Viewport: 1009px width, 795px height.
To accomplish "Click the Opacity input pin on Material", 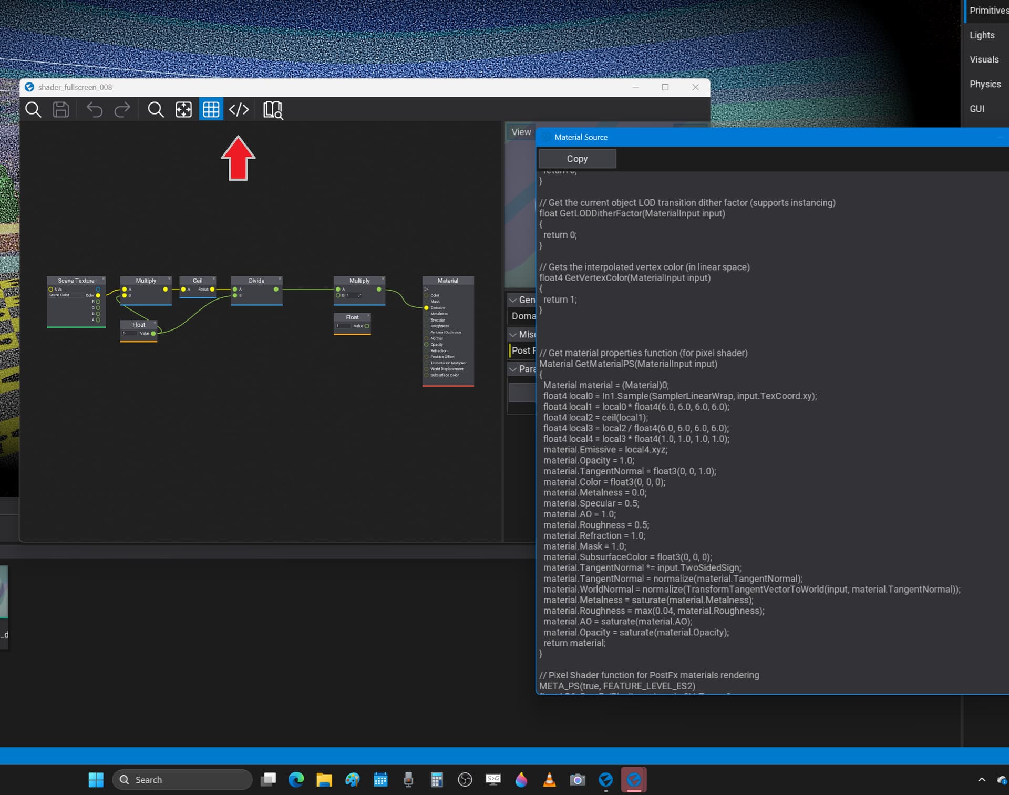I will [x=426, y=345].
